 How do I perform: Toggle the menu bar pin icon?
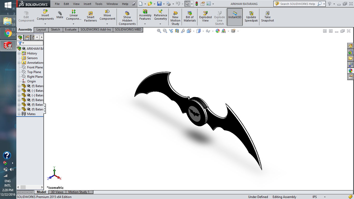click(133, 4)
